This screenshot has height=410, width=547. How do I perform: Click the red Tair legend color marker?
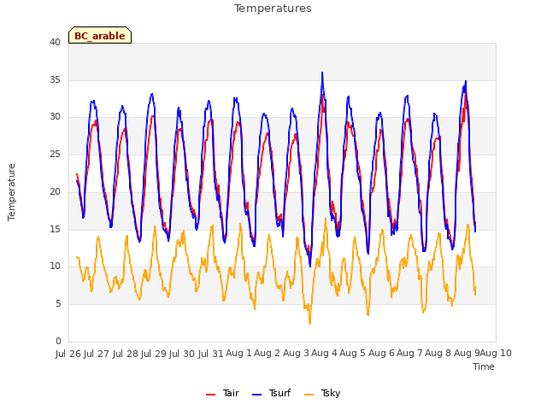tap(210, 395)
